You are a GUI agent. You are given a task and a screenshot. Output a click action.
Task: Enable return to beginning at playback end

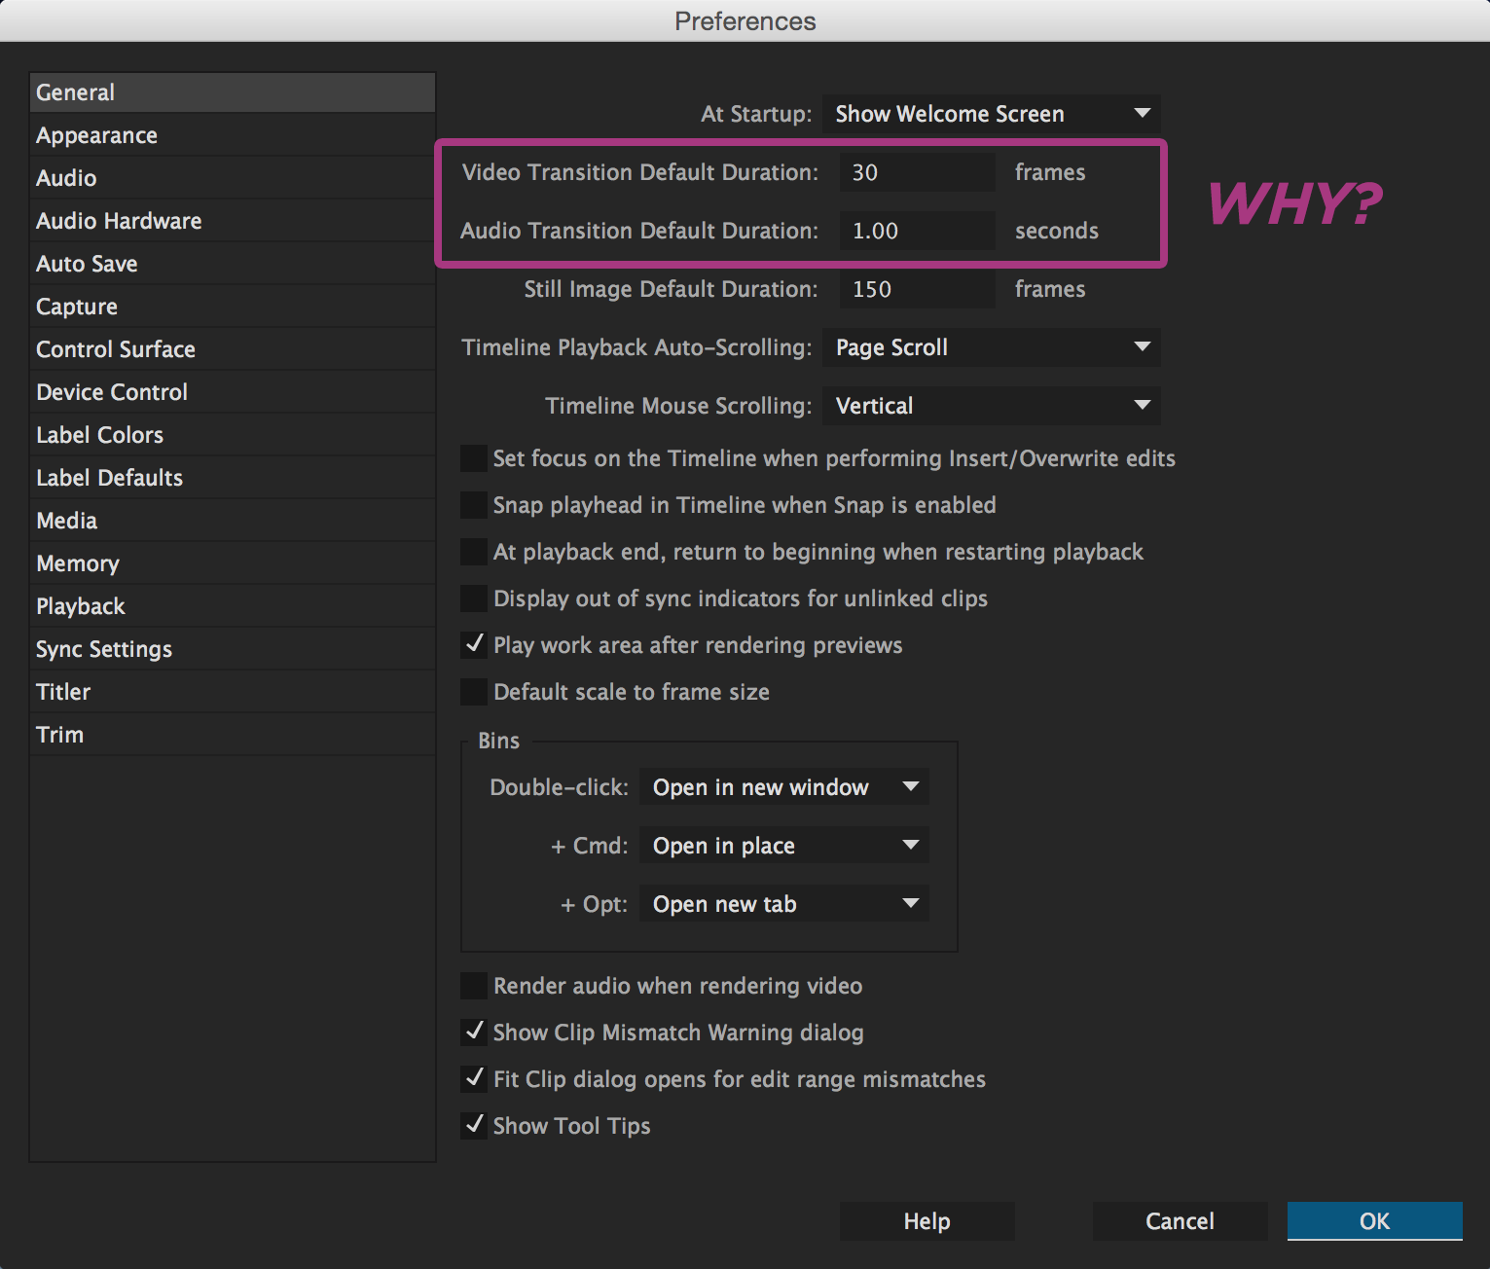tap(474, 552)
